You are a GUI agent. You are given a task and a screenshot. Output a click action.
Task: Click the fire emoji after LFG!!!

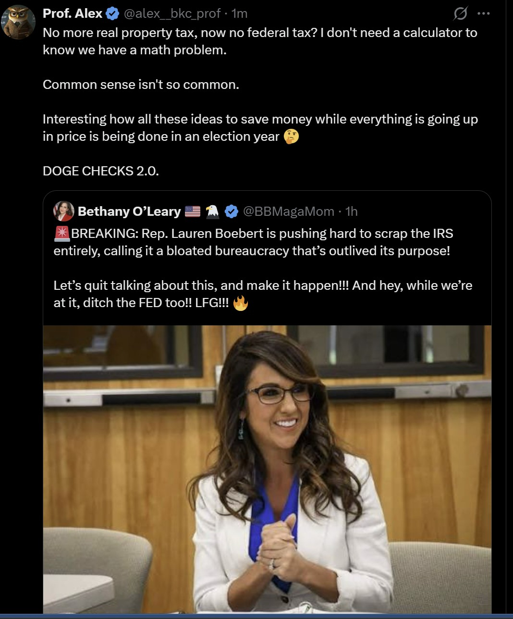[x=241, y=303]
